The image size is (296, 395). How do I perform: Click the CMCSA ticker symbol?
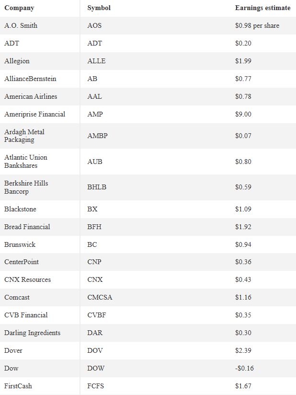[x=100, y=297]
